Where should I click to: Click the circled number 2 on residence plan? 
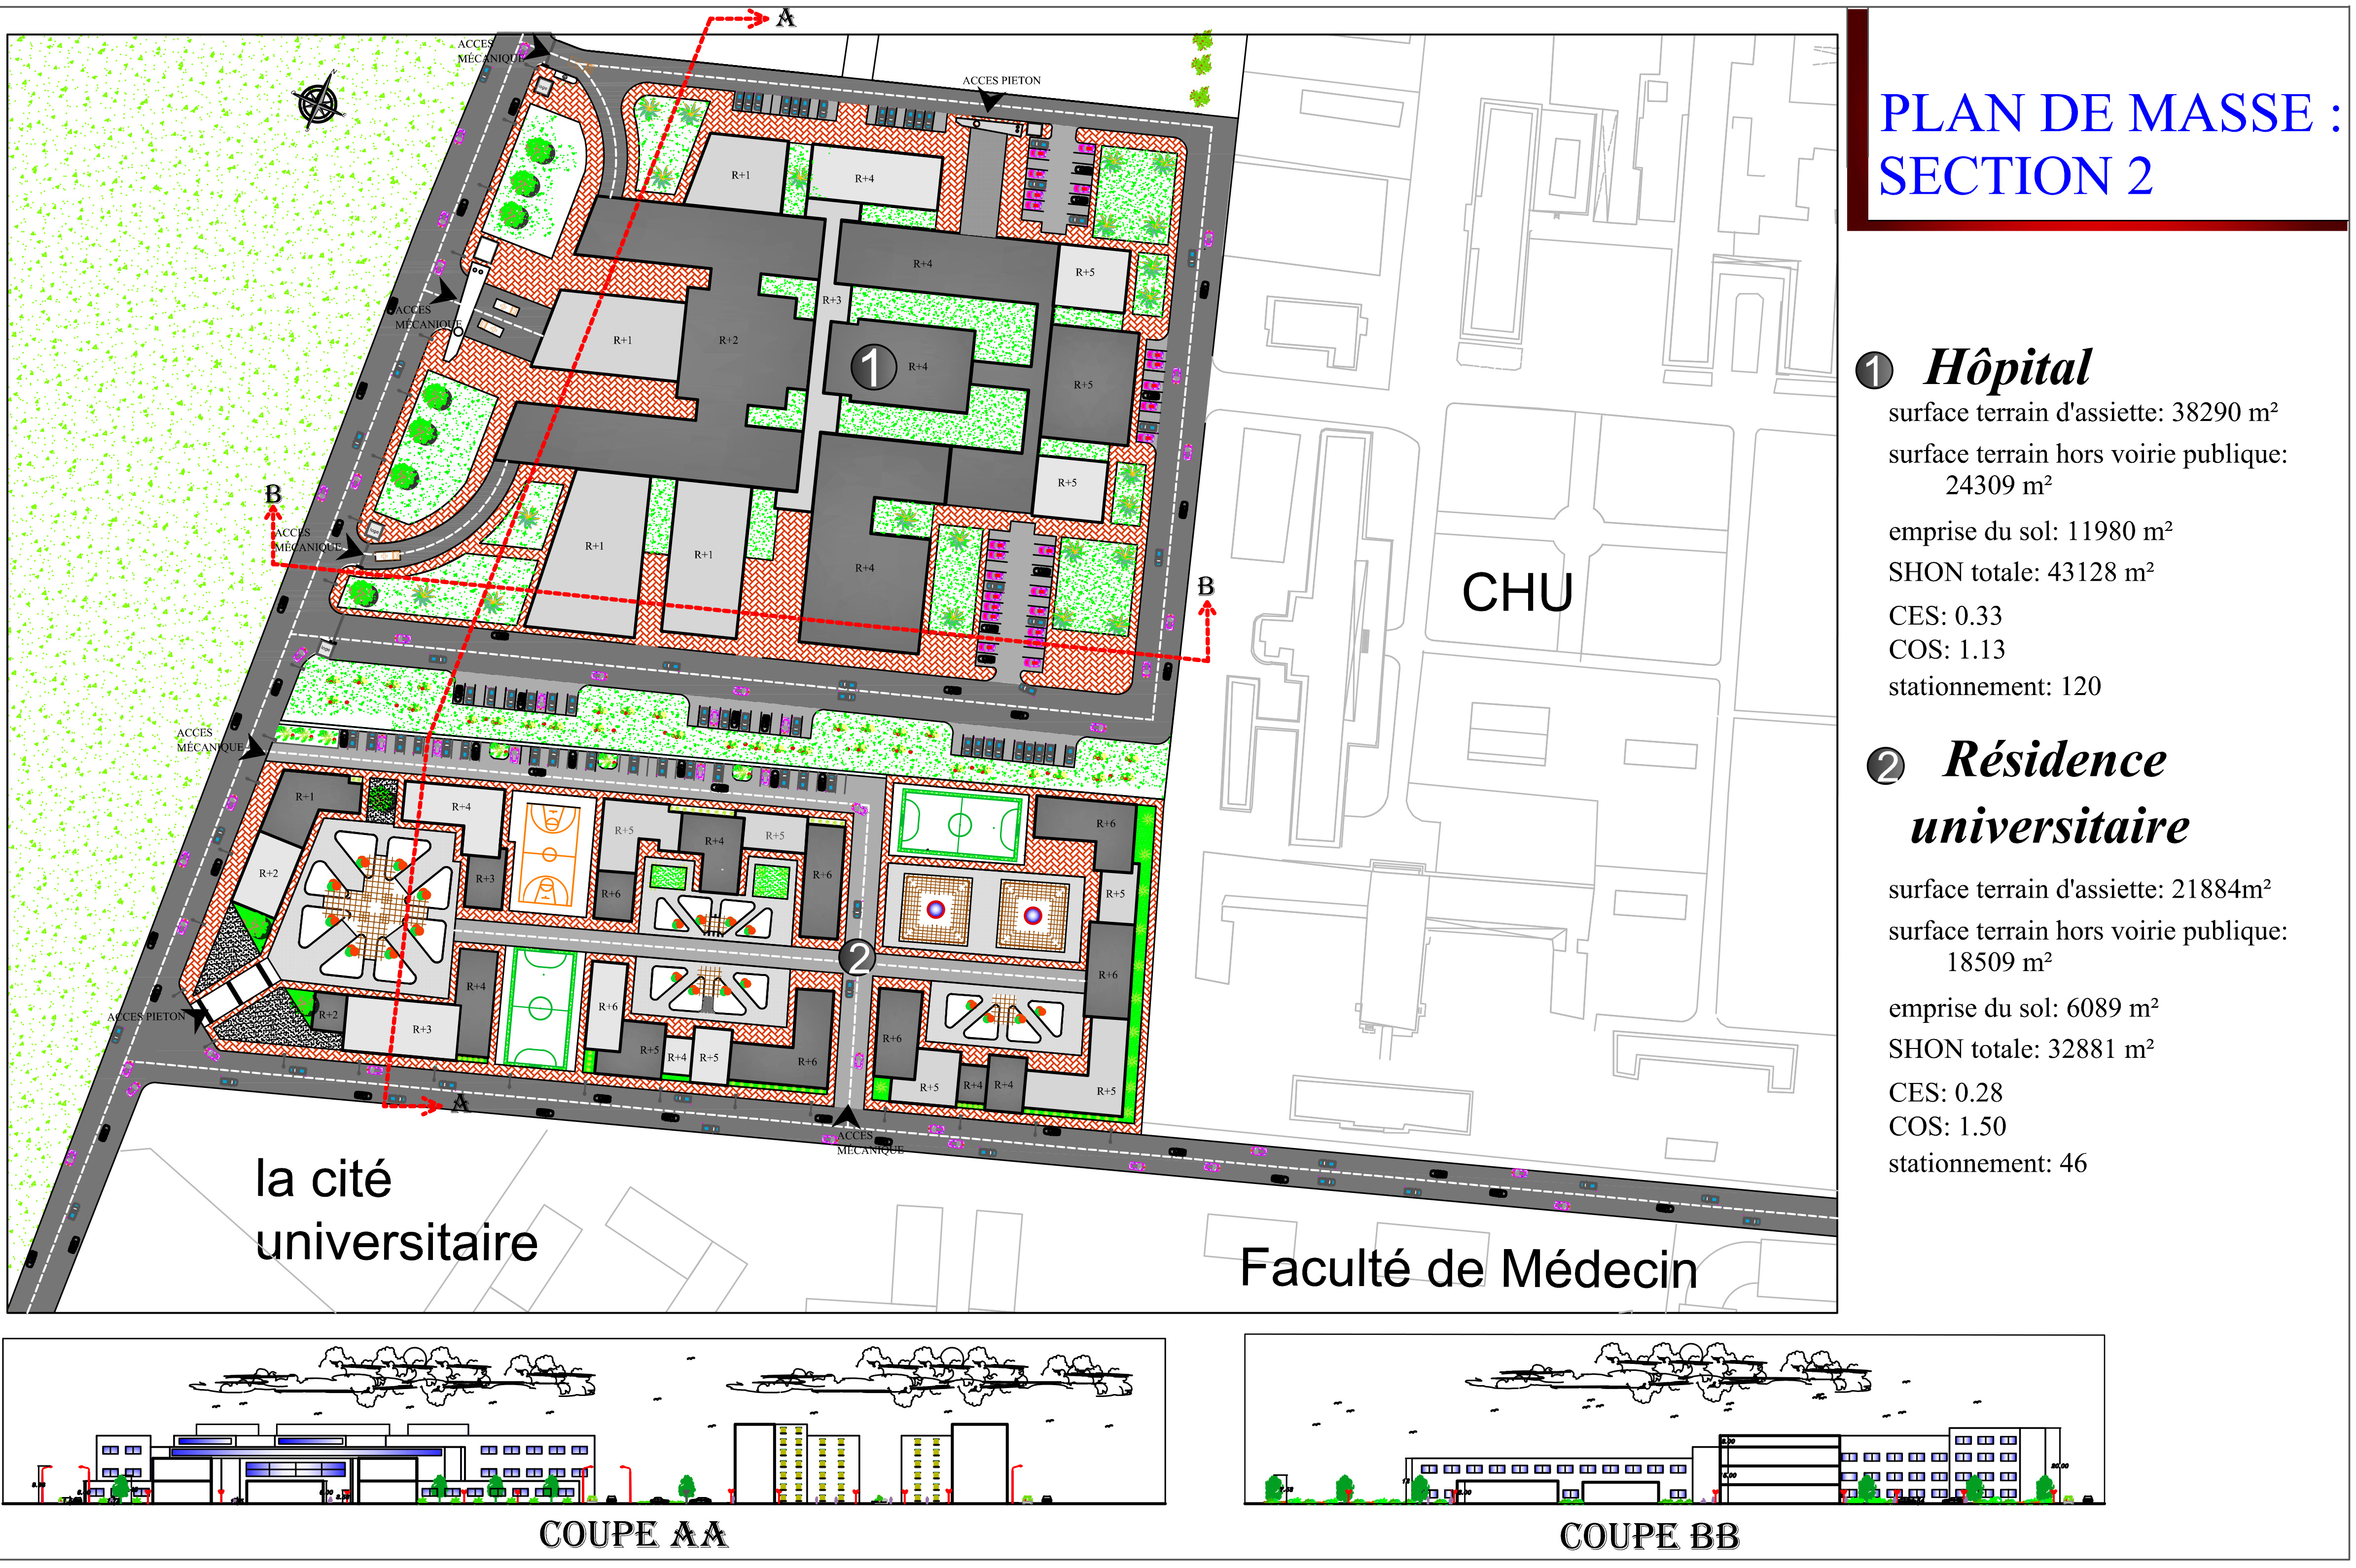pyautogui.click(x=857, y=958)
